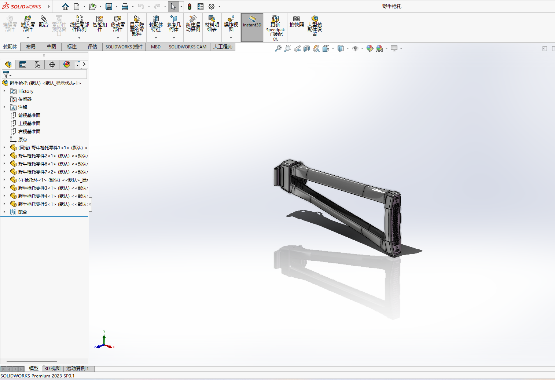
Task: Toggle the Section View icon
Action: tap(307, 48)
